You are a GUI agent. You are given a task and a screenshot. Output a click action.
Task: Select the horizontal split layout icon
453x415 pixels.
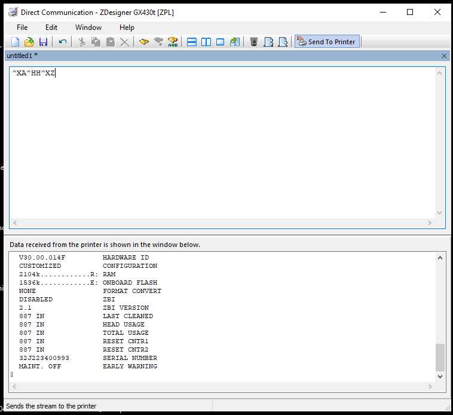192,42
